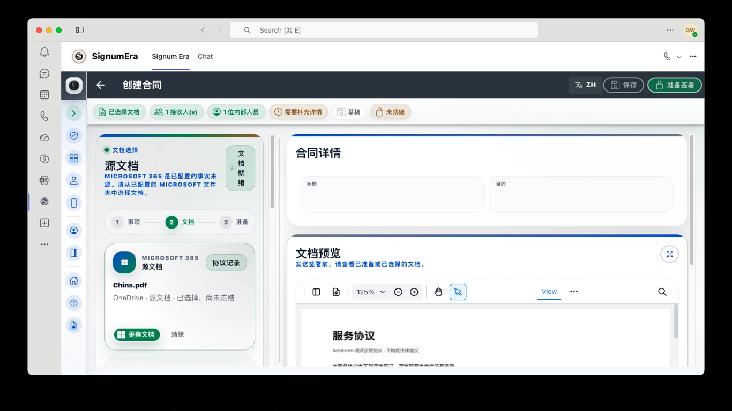Open the 协议记录 button
The height and width of the screenshot is (411, 732).
pyautogui.click(x=226, y=263)
